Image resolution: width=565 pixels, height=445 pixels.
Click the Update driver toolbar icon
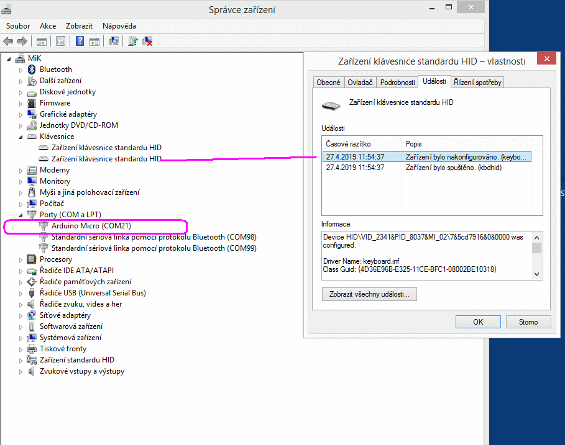[133, 42]
